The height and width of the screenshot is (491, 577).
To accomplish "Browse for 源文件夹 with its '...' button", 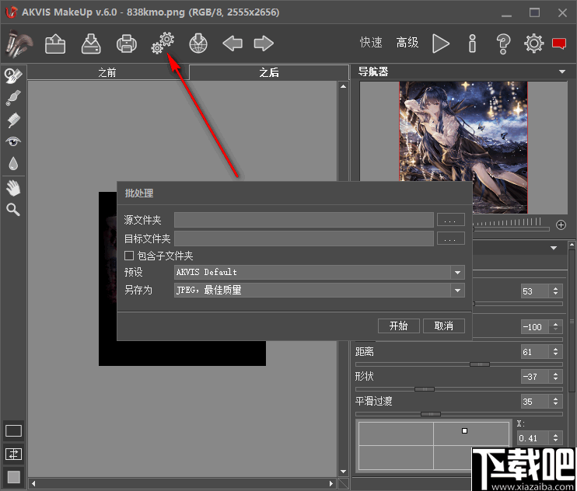I will tap(451, 220).
